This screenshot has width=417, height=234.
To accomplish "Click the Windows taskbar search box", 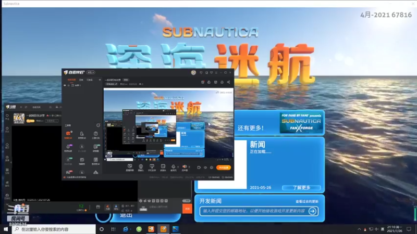I will coord(54,229).
